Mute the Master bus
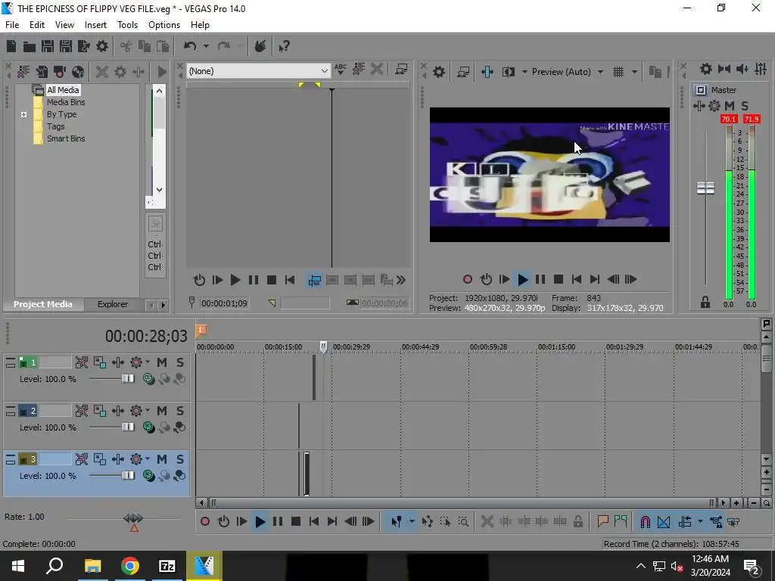This screenshot has width=775, height=581. pyautogui.click(x=730, y=106)
